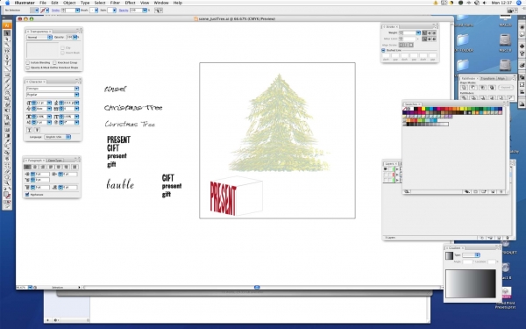Image resolution: width=526 pixels, height=329 pixels.
Task: Uncheck the Hyphenate checkbox
Action: (x=27, y=195)
